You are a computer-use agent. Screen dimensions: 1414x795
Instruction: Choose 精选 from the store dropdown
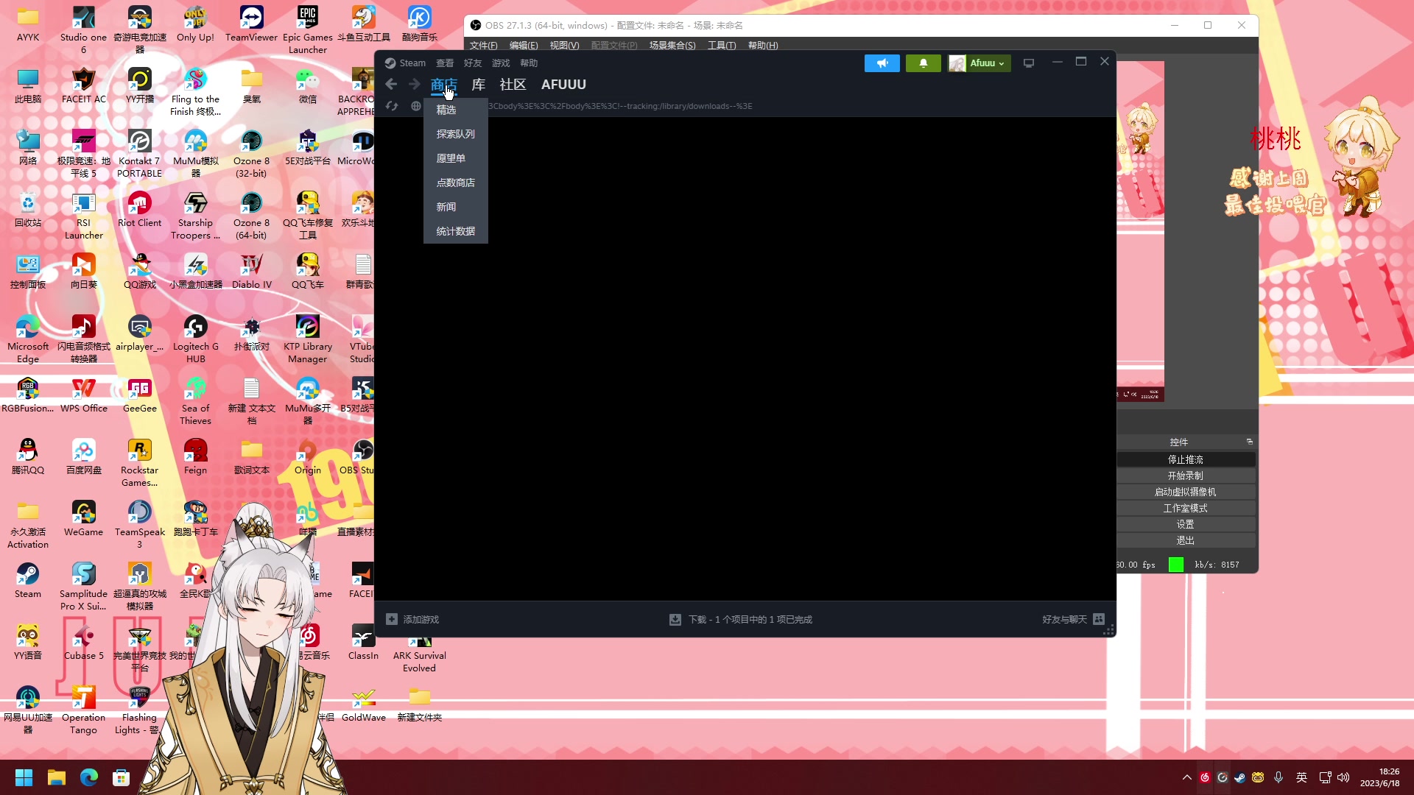tap(456, 110)
